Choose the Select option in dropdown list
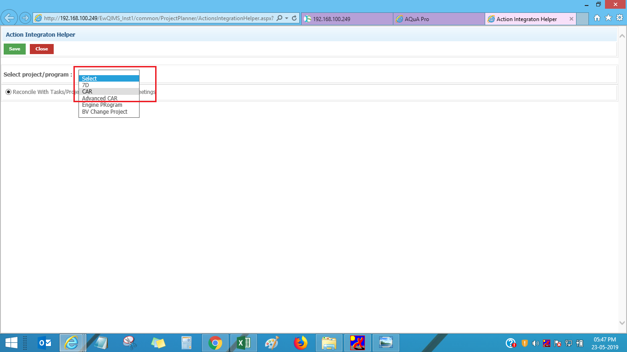Viewport: 627px width, 352px height. point(109,78)
